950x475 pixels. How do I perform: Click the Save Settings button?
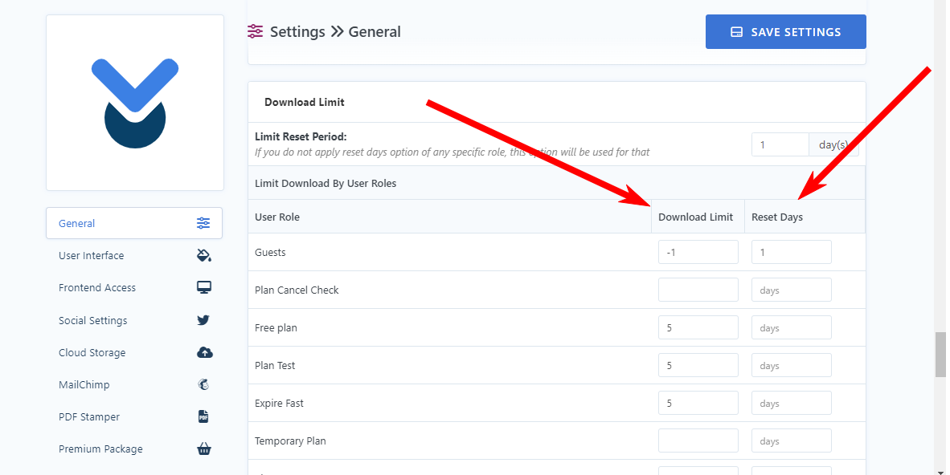coord(786,32)
